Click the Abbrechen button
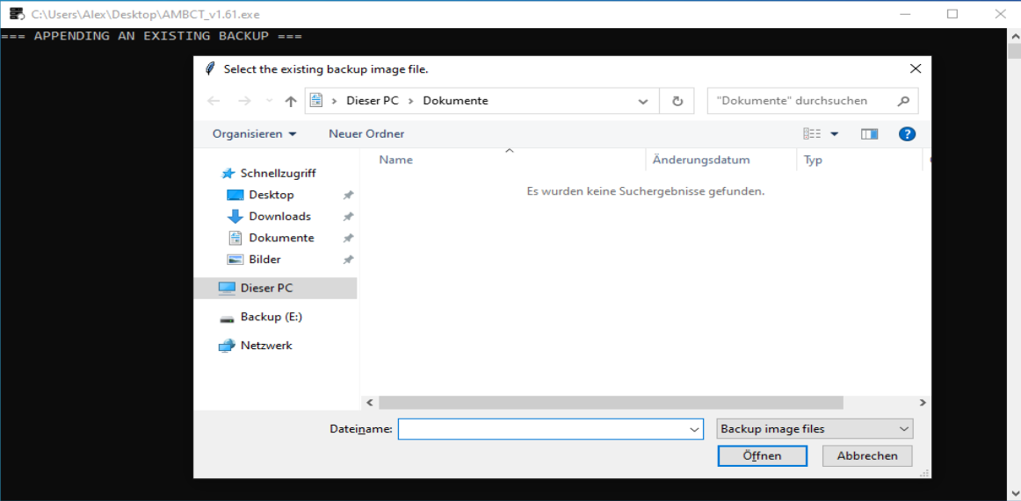This screenshot has width=1021, height=501. click(866, 456)
